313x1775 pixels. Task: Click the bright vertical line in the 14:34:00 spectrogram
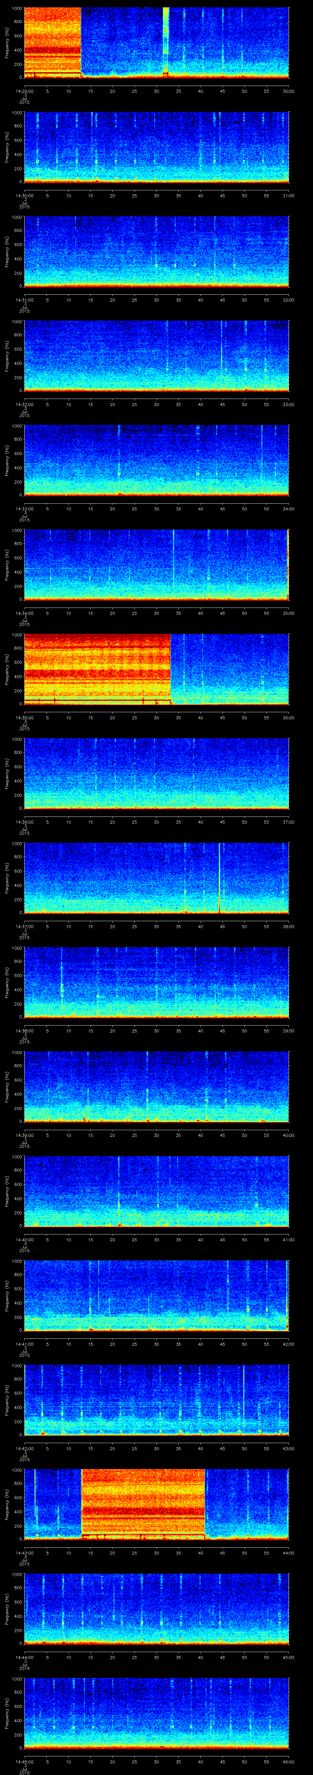pos(173,565)
